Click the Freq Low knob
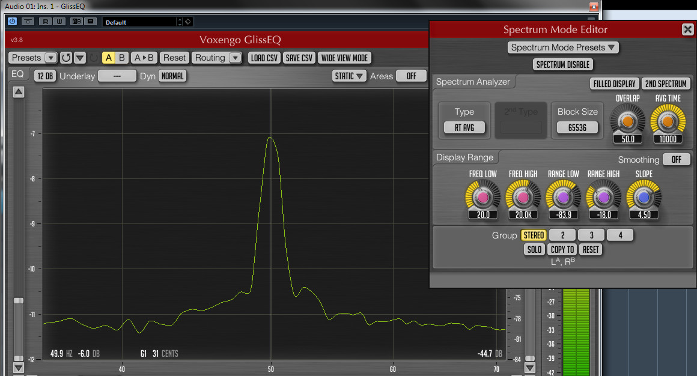The height and width of the screenshot is (376, 697). click(482, 196)
